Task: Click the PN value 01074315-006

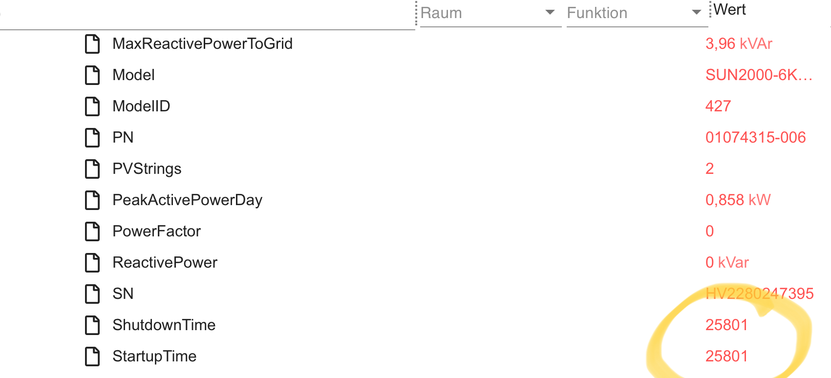Action: [x=755, y=137]
